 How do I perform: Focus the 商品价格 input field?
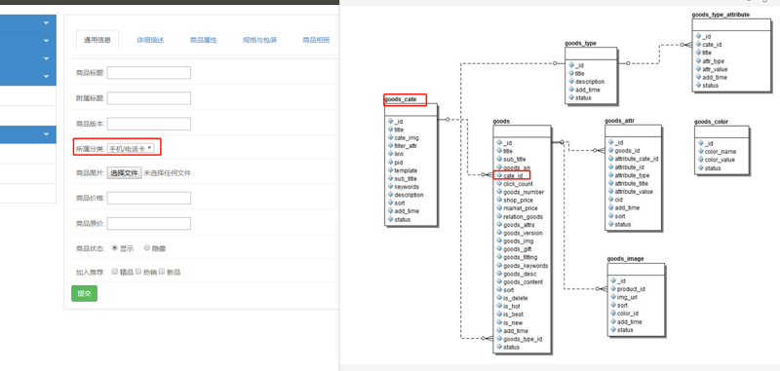click(149, 199)
